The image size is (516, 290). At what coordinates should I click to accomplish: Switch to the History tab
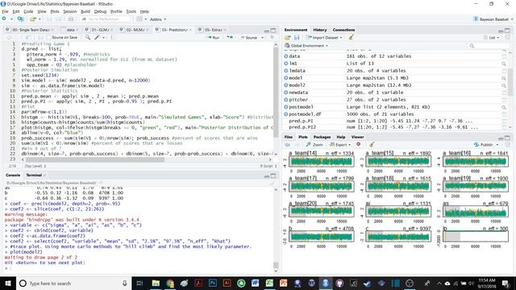[x=320, y=30]
